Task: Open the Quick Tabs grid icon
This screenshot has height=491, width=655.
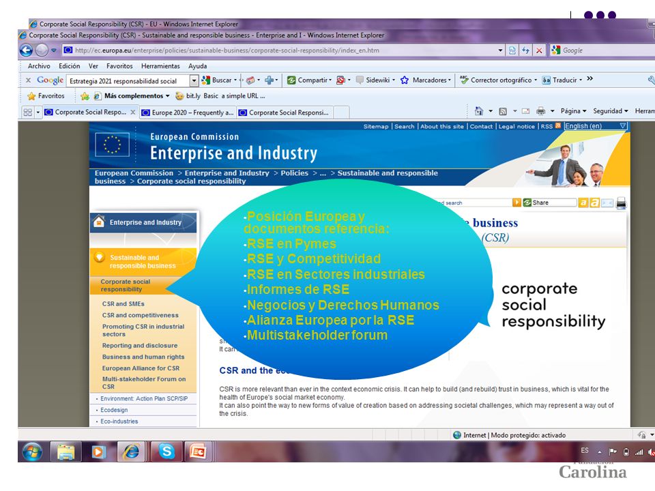Action: click(28, 113)
